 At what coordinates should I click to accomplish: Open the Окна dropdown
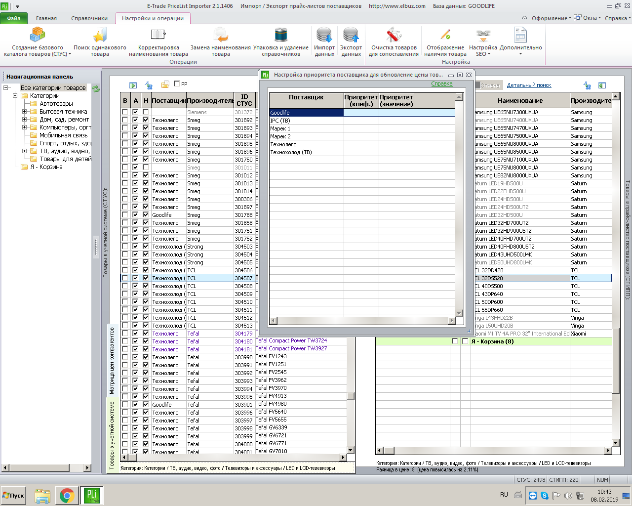pos(588,18)
